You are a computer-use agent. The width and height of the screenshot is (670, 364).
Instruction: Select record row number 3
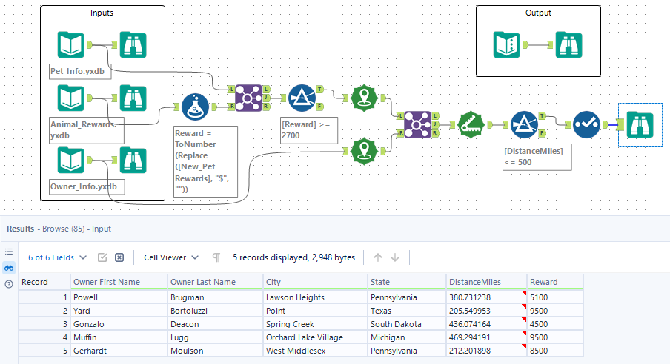44,324
